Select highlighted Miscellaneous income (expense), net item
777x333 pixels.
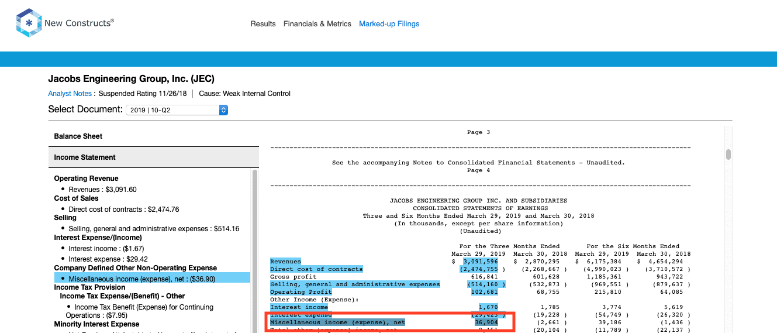pyautogui.click(x=152, y=278)
